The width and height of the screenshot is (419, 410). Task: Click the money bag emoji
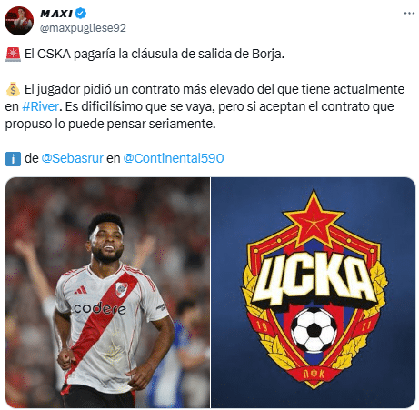13,89
